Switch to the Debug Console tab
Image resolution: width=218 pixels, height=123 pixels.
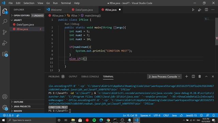point(90,77)
